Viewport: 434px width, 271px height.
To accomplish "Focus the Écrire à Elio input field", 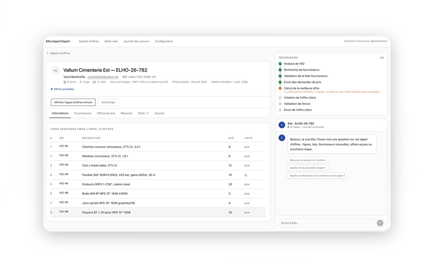I will [x=327, y=223].
